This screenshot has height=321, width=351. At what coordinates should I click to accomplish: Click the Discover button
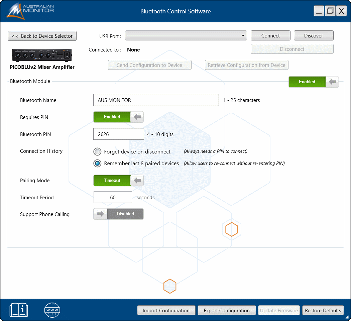click(313, 36)
